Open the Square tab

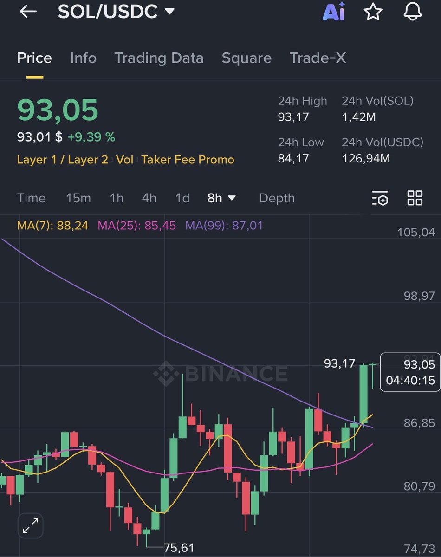246,58
